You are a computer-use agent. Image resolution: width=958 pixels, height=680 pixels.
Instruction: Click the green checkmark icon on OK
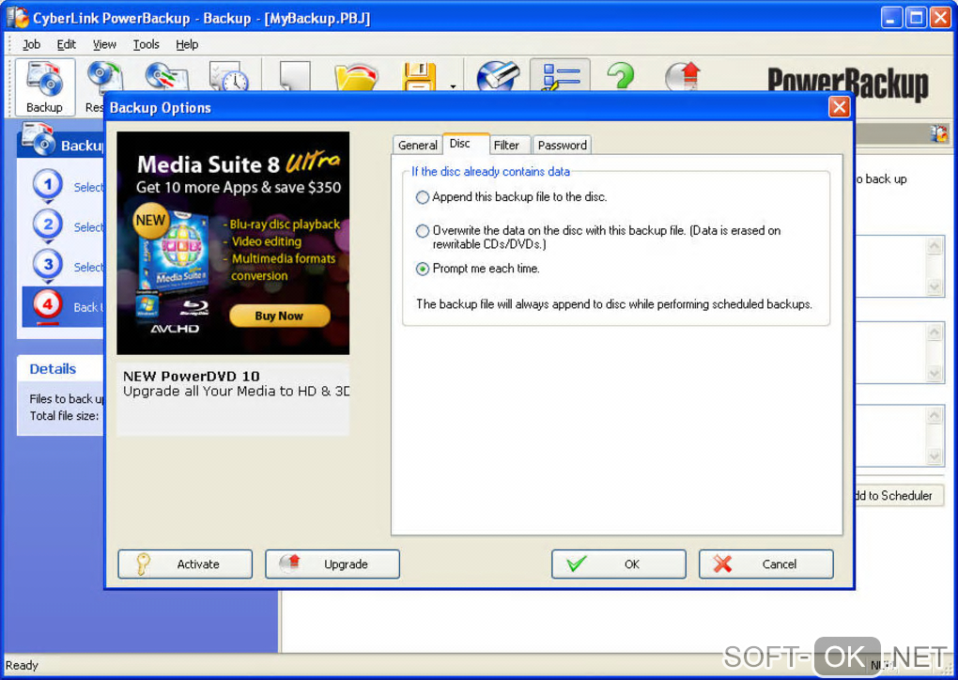[x=577, y=564]
